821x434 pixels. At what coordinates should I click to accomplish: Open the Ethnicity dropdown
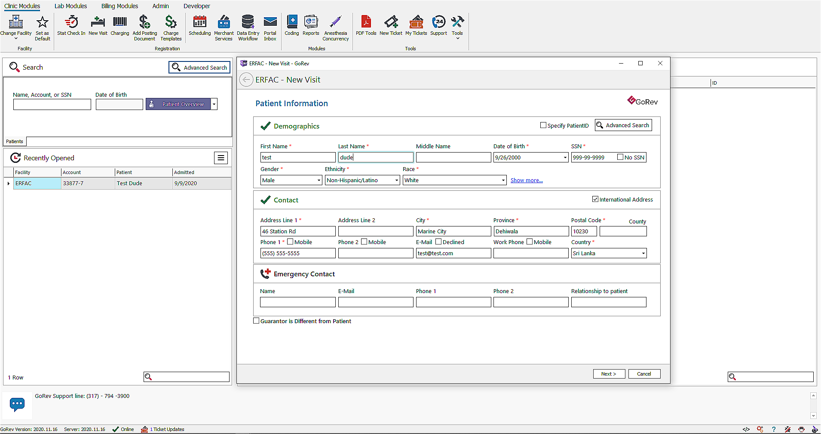tap(397, 180)
